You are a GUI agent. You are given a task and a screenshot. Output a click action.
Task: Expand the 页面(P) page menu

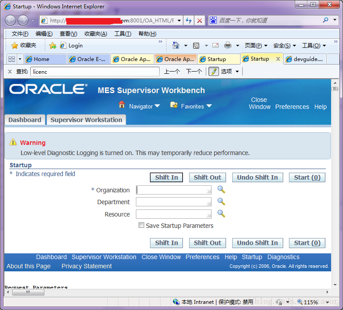[x=256, y=45]
